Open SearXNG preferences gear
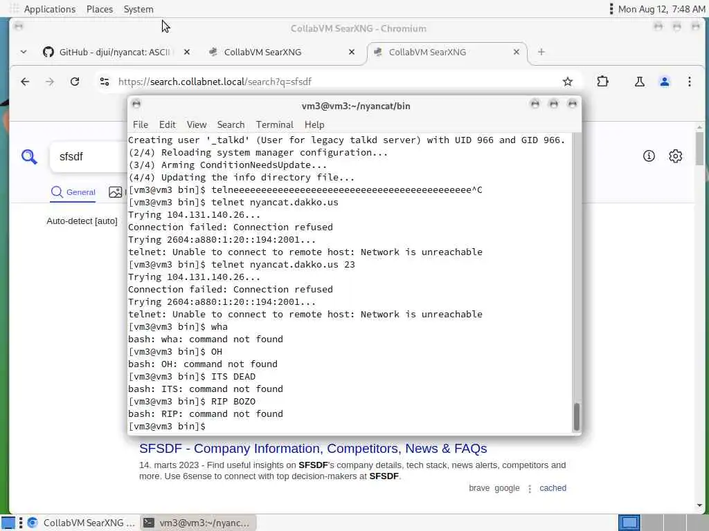This screenshot has height=531, width=709. click(x=676, y=156)
